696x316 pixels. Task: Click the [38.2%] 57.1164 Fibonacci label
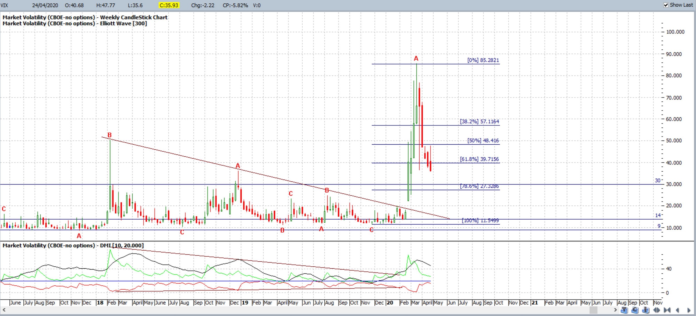(479, 121)
